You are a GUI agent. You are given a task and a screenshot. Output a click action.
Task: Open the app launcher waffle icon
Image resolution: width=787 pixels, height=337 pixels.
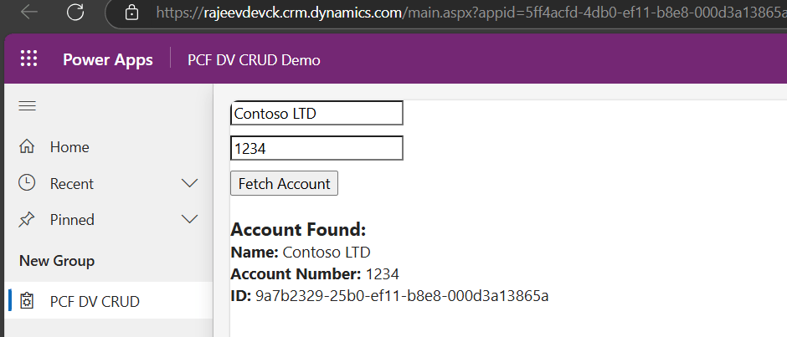tap(29, 59)
